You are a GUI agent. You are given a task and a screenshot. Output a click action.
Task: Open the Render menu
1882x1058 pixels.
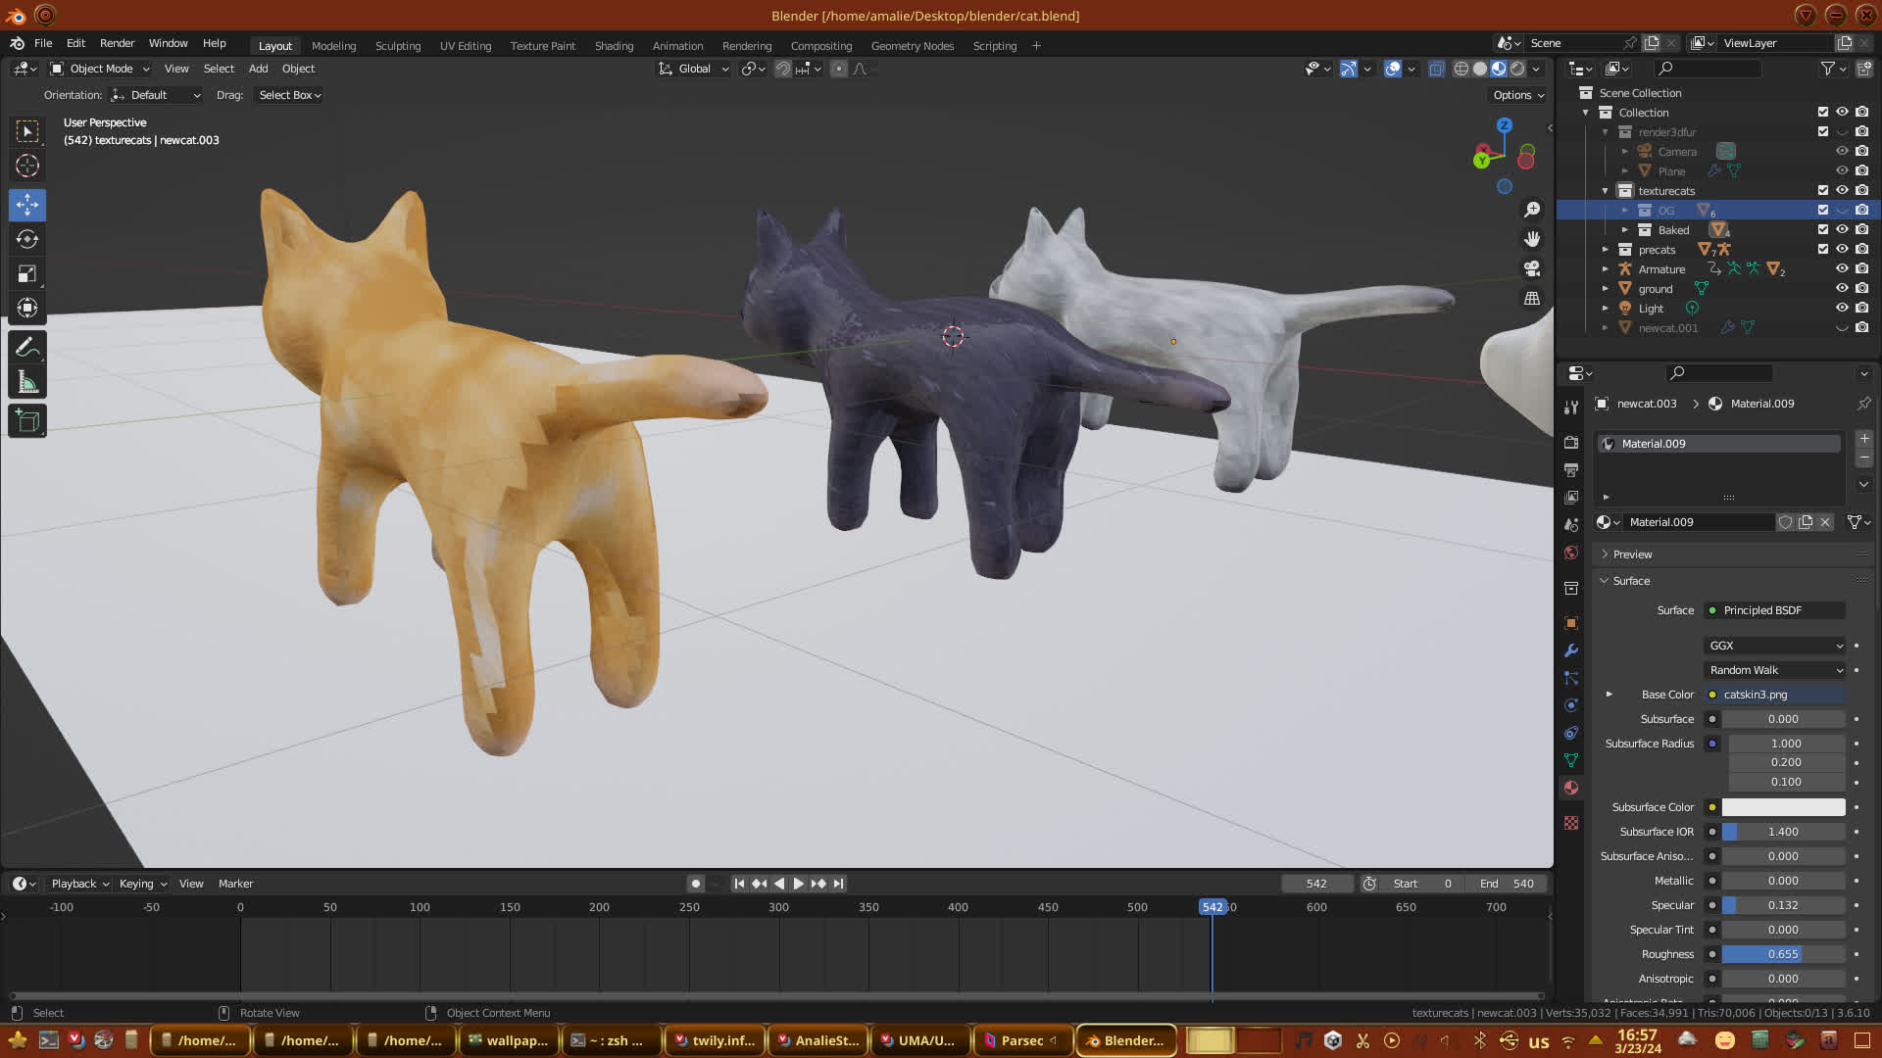(117, 43)
